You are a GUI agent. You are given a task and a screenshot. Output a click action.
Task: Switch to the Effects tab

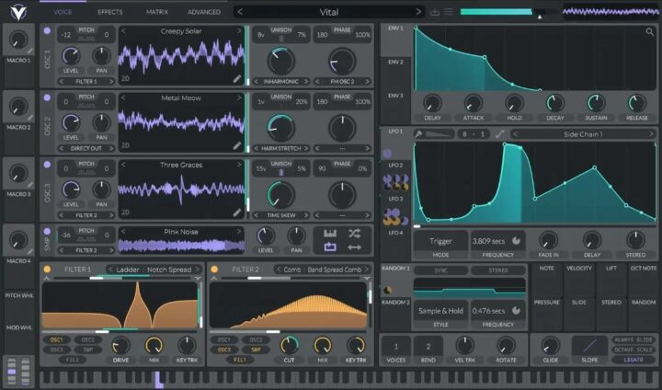coord(110,12)
